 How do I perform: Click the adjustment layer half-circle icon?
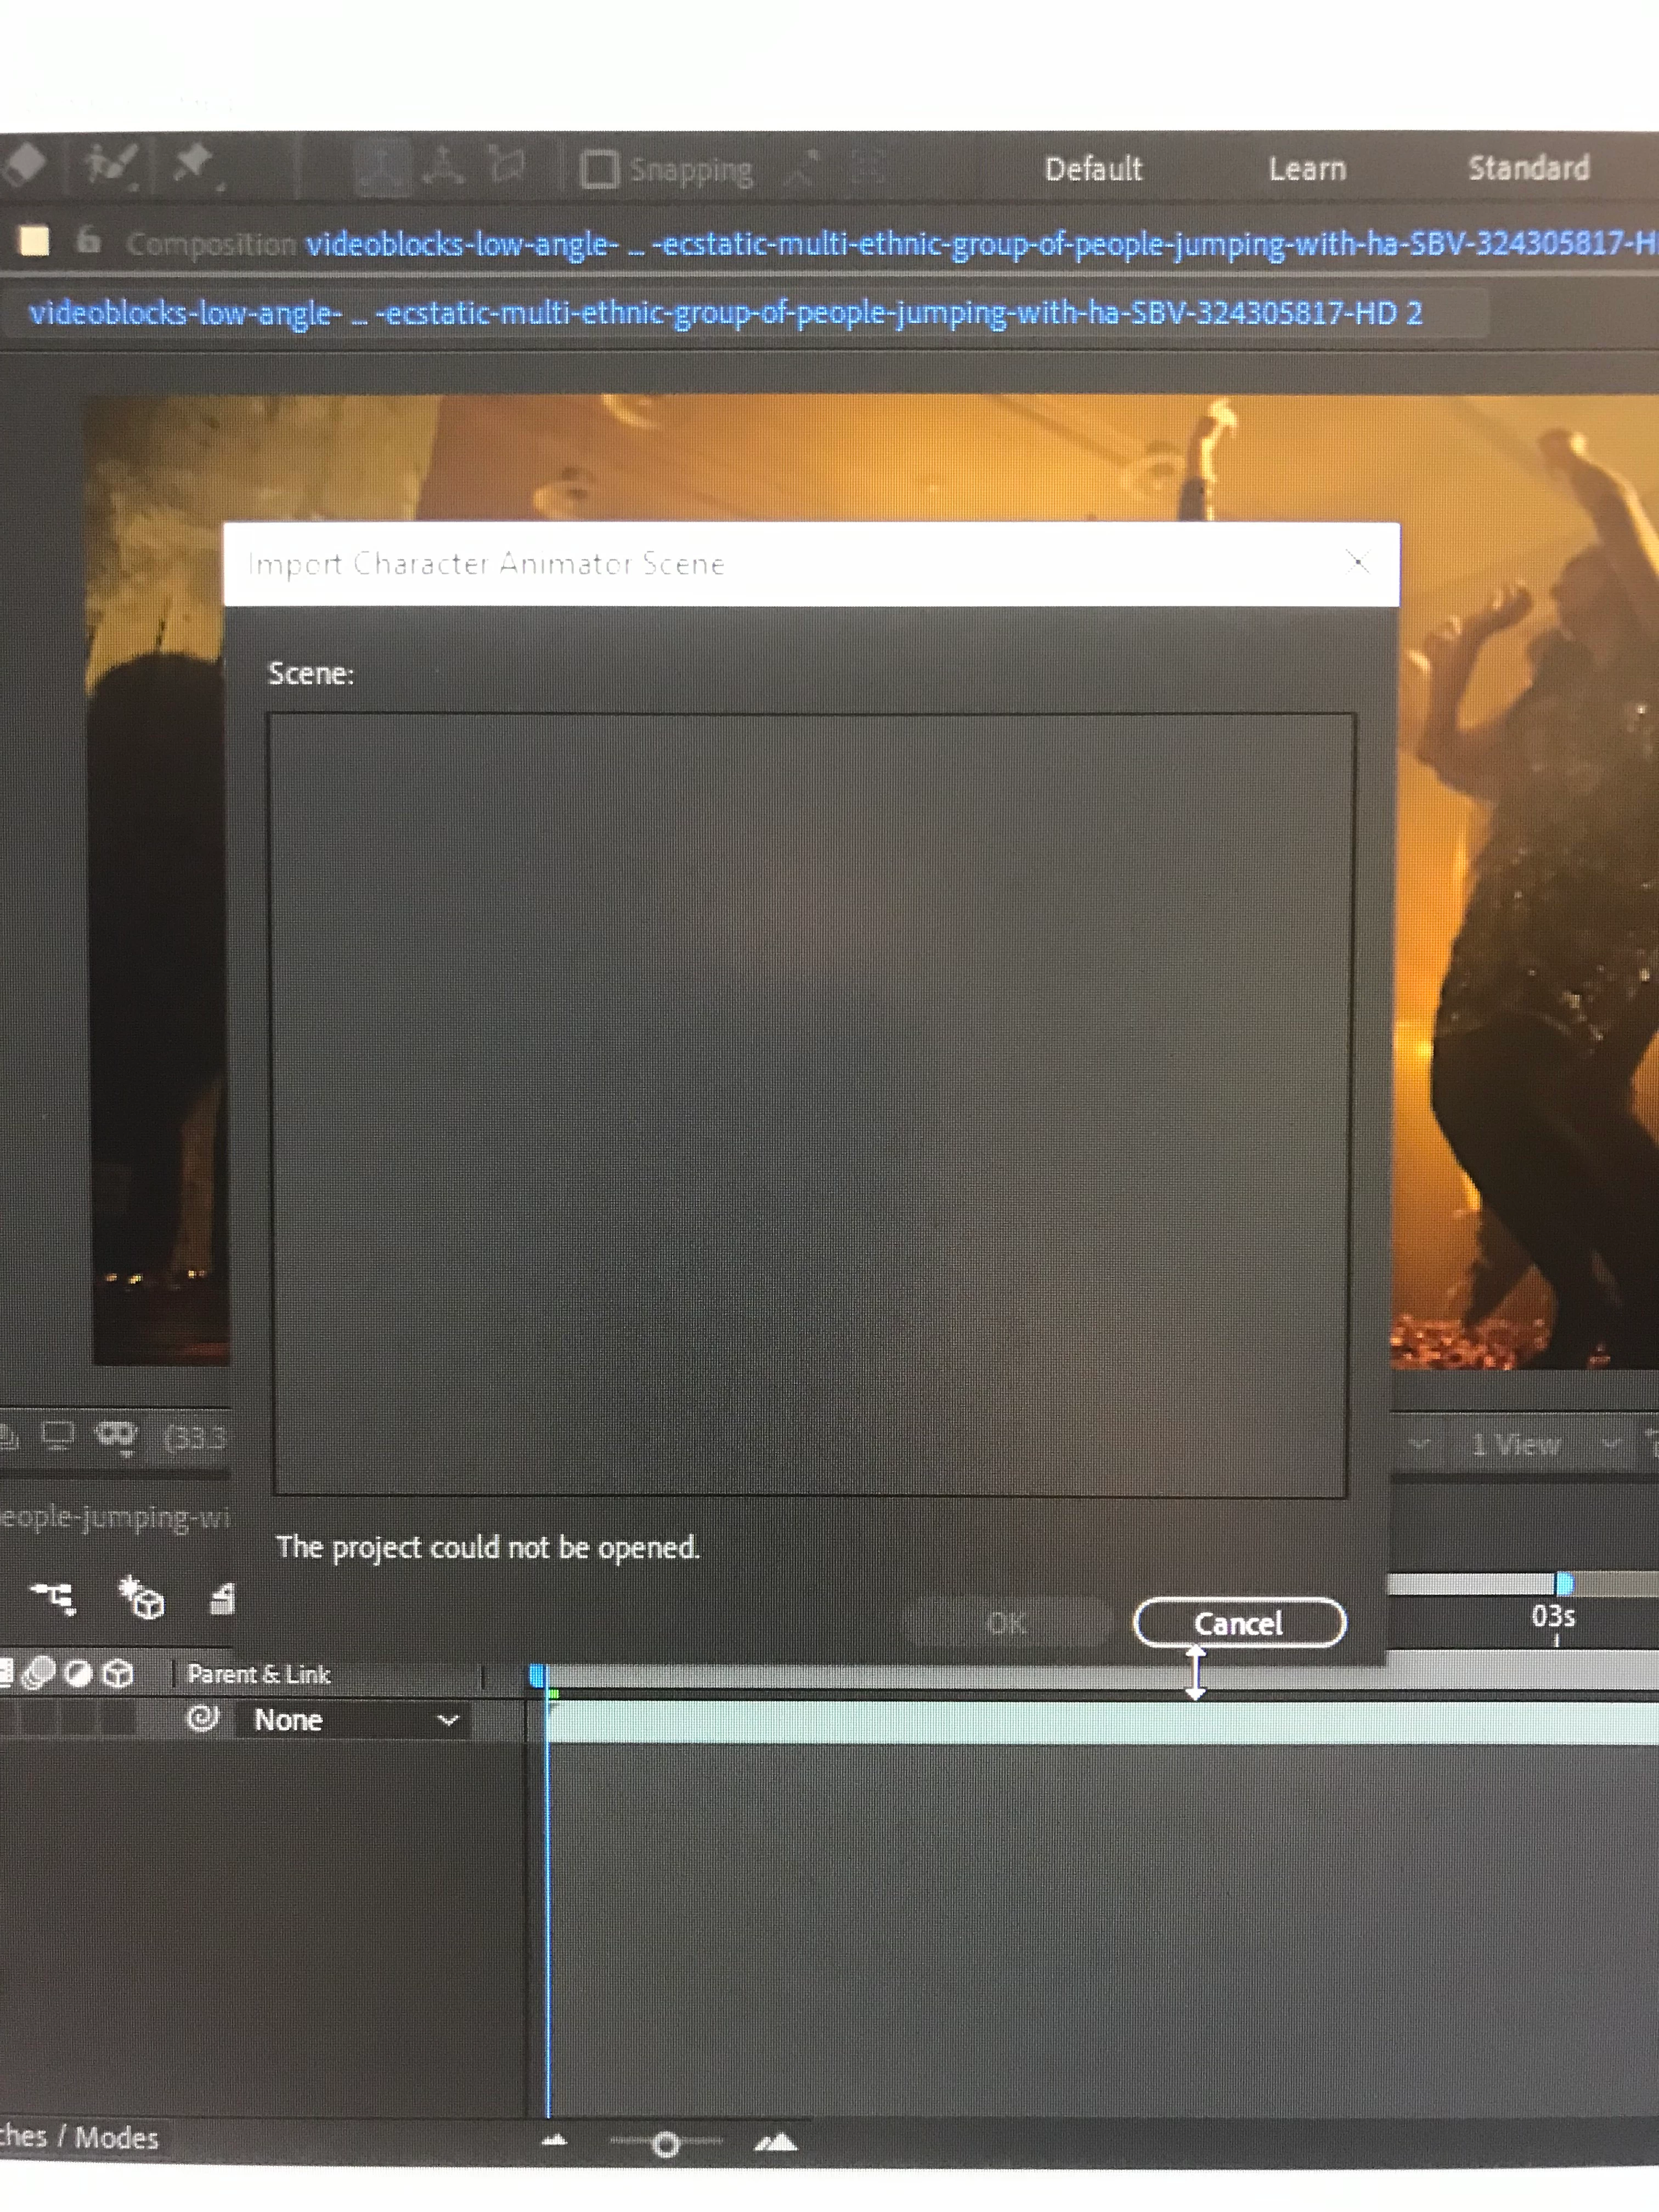click(78, 1674)
